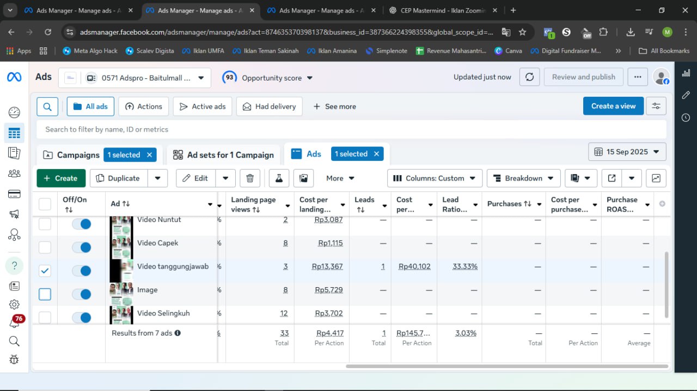697x391 pixels.
Task: Expand the Breakdown dropdown
Action: (x=523, y=178)
